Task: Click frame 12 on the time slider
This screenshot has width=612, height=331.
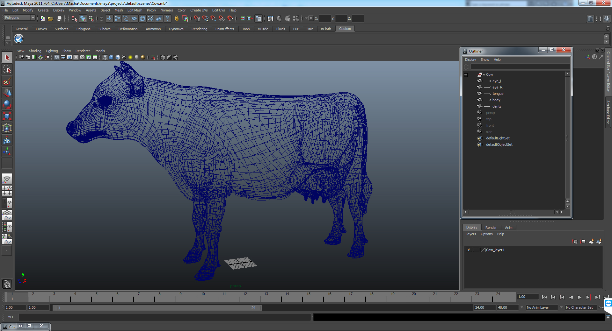Action: click(x=245, y=297)
